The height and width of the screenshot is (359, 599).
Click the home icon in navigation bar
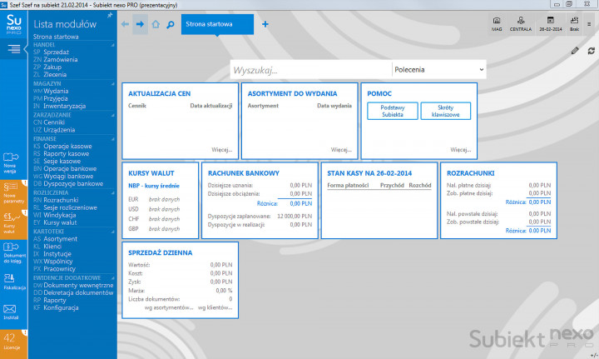156,24
